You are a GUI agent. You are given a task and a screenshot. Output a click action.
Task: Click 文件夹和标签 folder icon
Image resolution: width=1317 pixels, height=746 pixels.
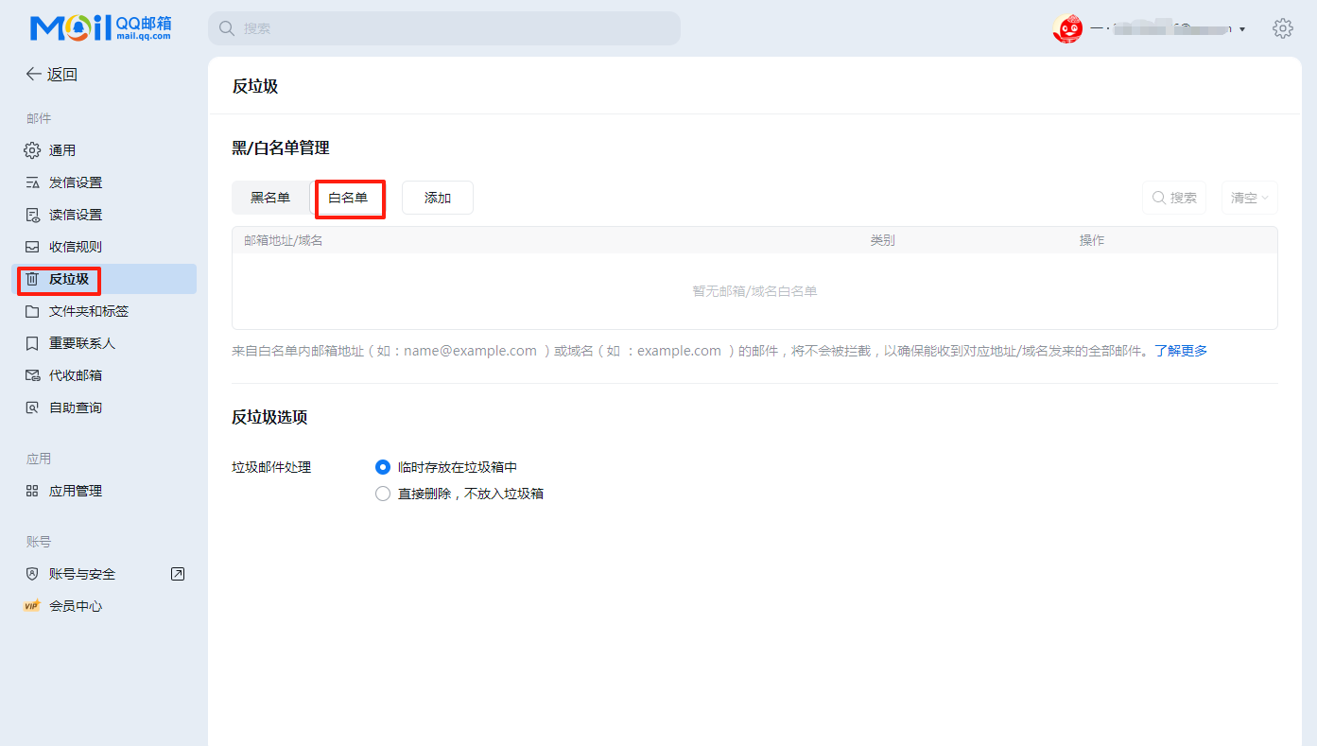coord(32,311)
